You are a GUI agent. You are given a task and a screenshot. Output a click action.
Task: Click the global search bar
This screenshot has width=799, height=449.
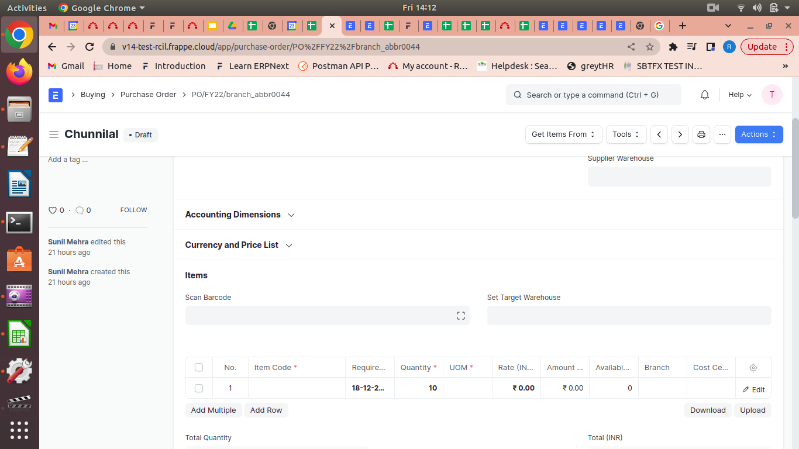coord(593,94)
